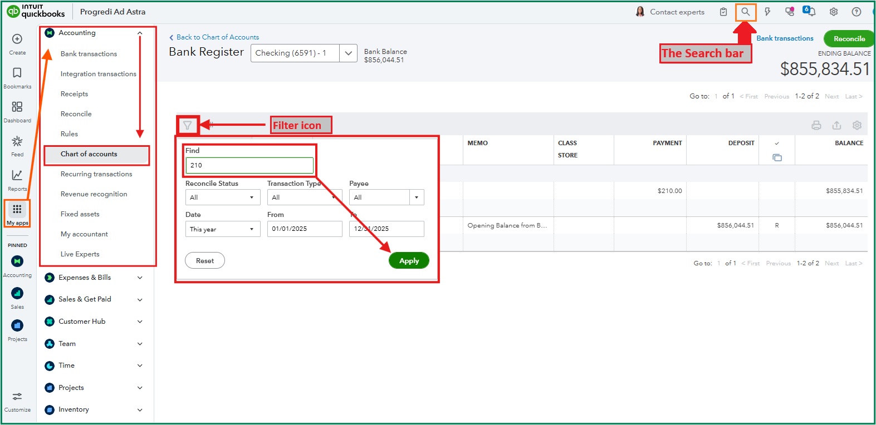876x425 pixels.
Task: Open Bookmarks in the left sidebar
Action: tap(17, 73)
